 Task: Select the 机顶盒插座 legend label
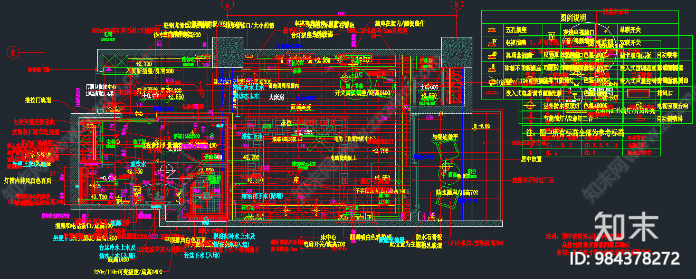coord(520,55)
